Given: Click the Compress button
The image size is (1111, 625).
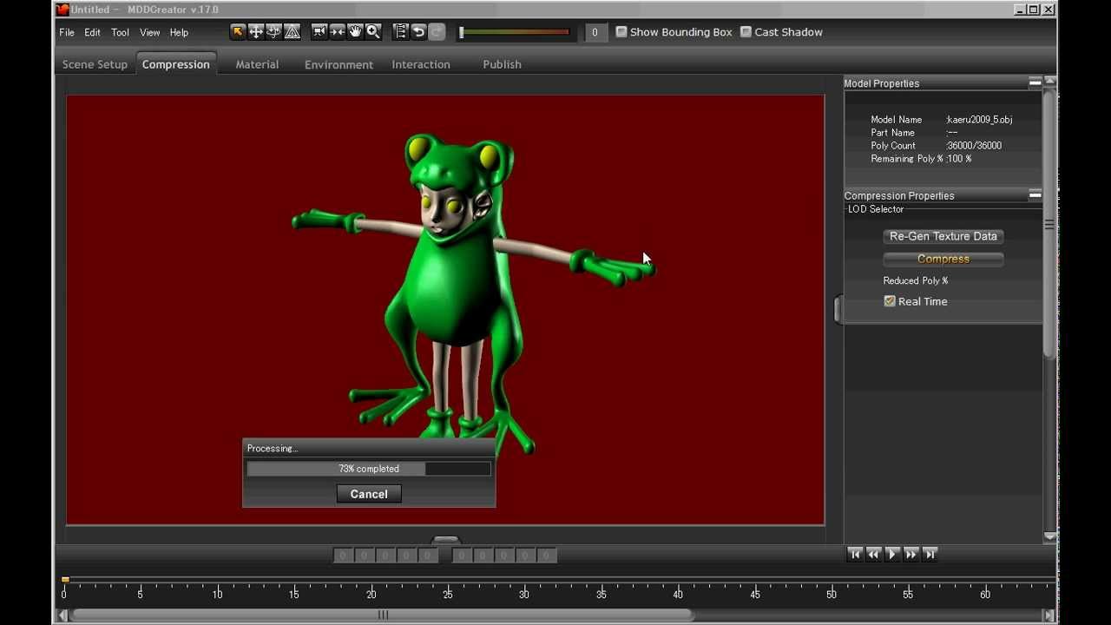Looking at the screenshot, I should point(943,259).
